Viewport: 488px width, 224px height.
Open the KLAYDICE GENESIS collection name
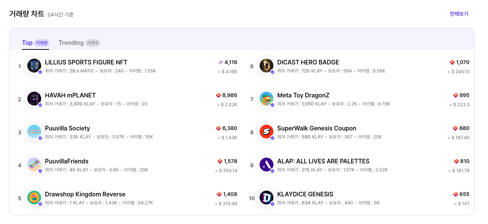coord(305,194)
